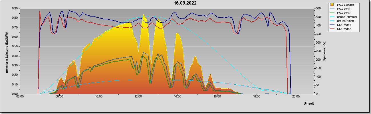
Task: Click the 20:00 tick on time axis
Action: pos(296,97)
